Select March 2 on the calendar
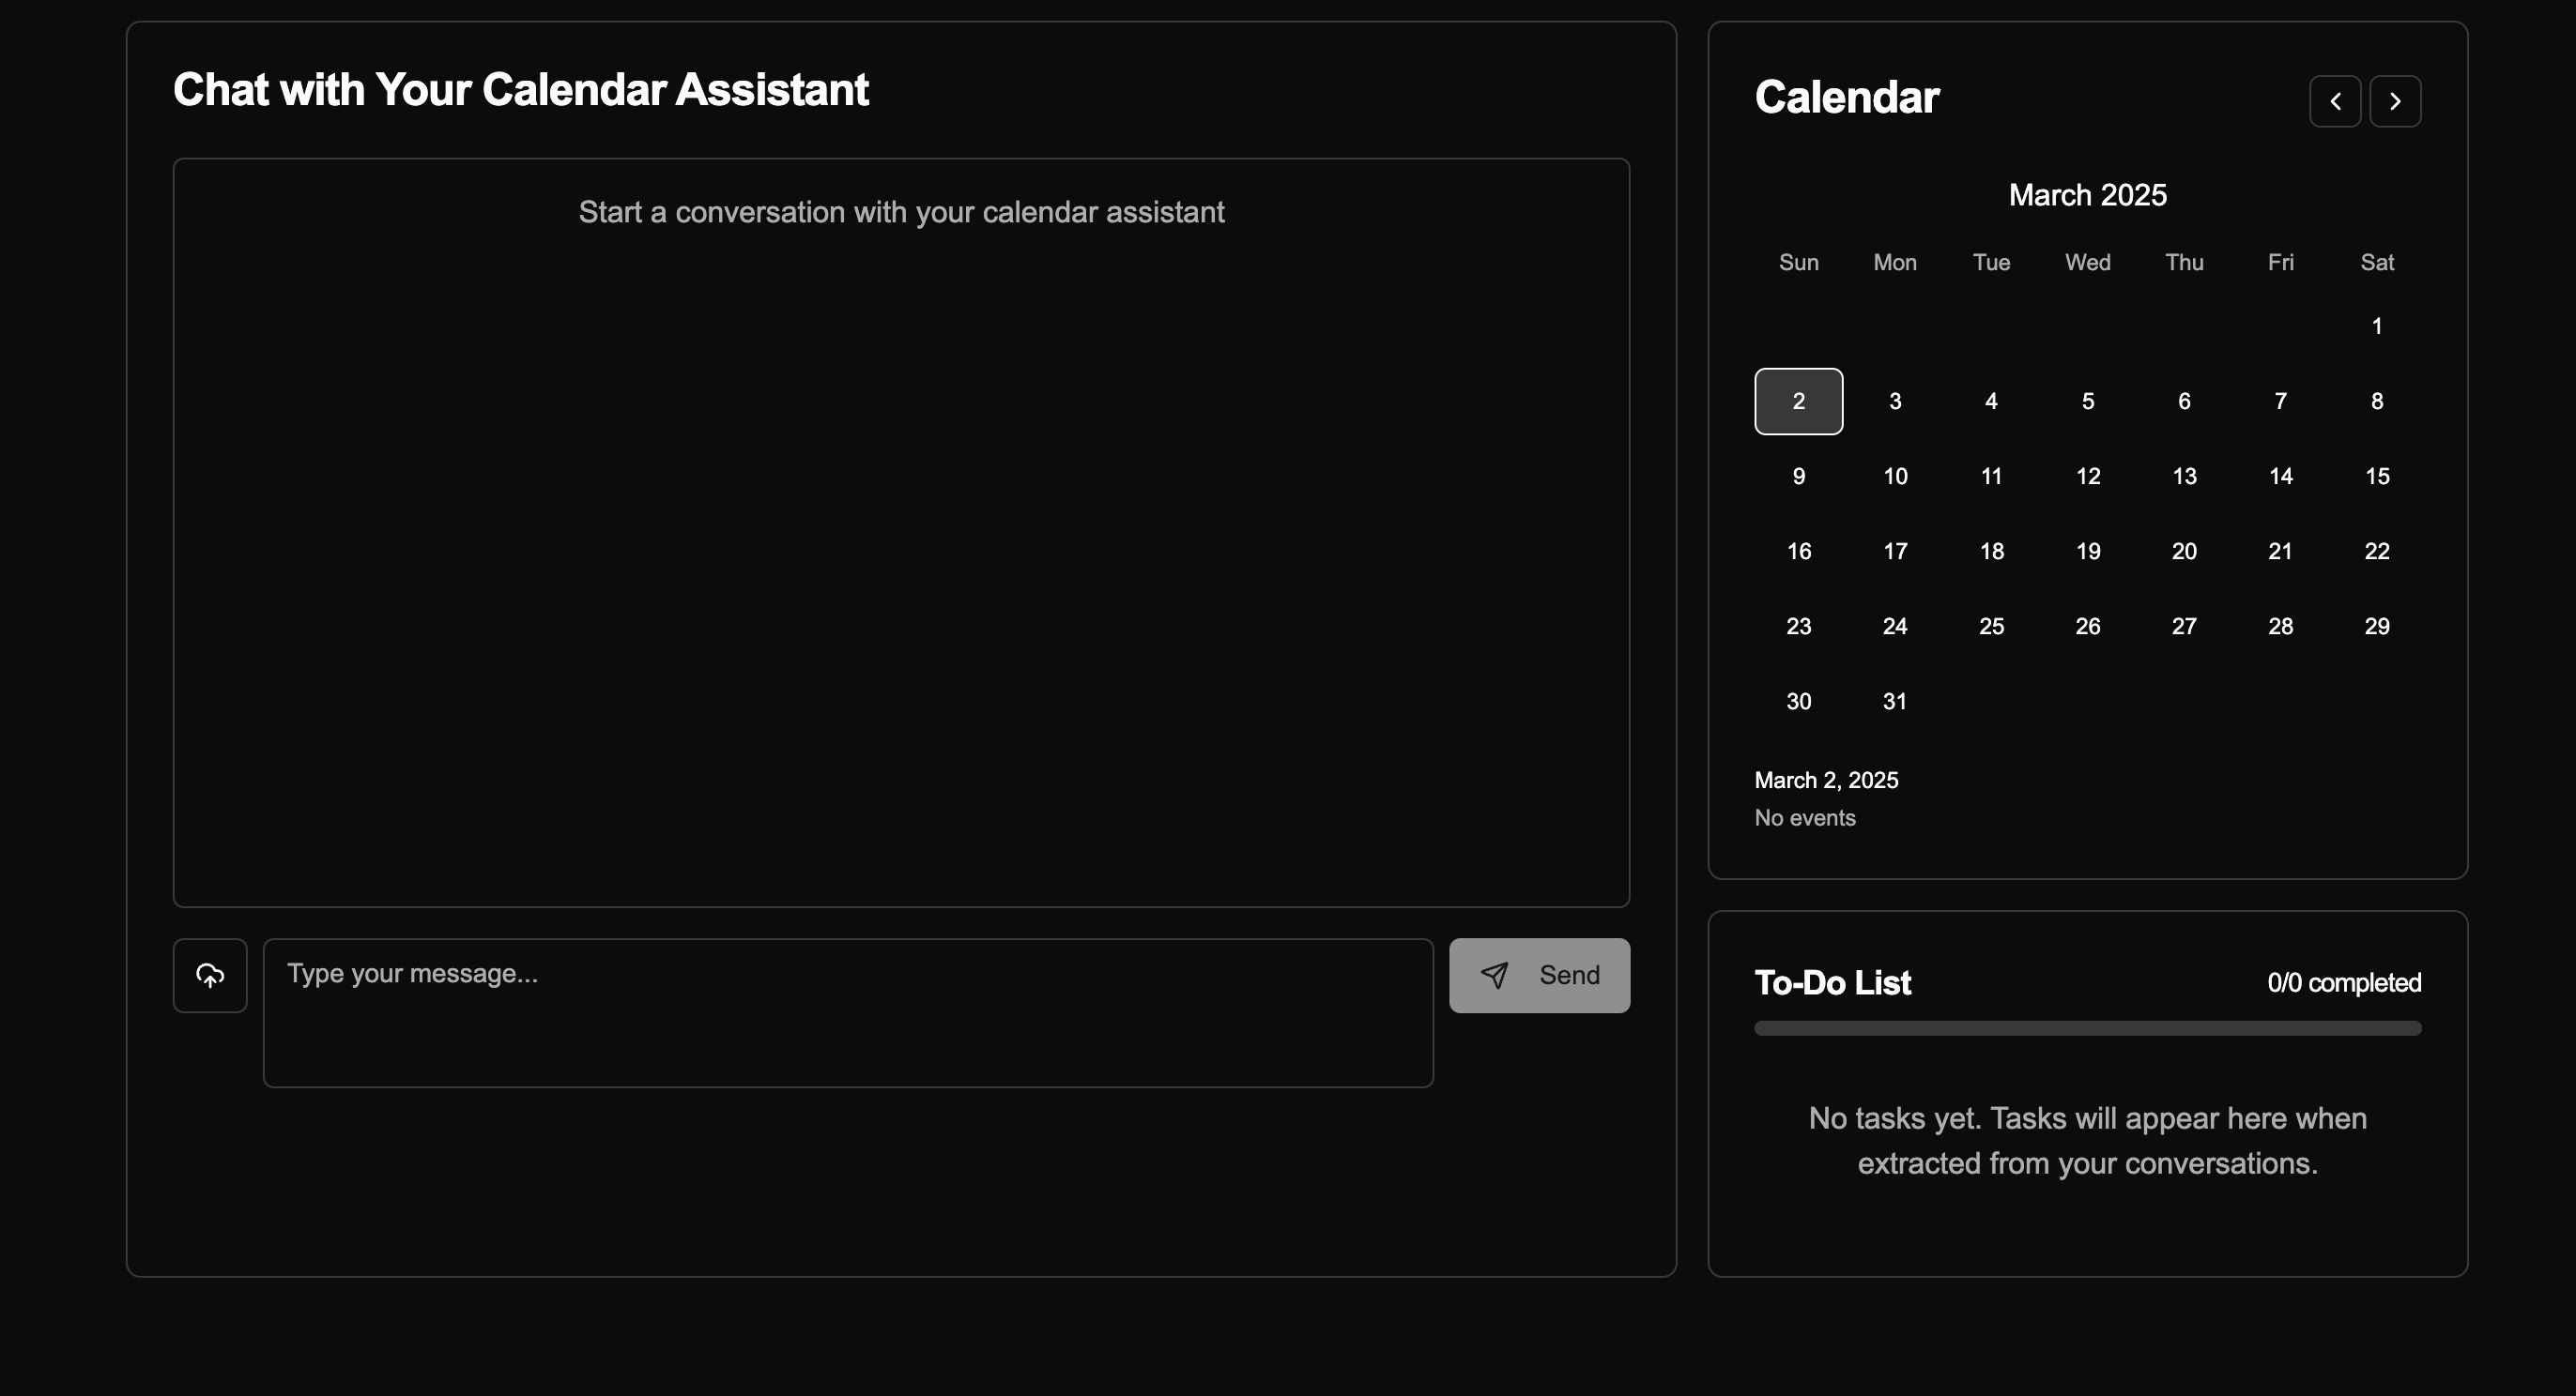This screenshot has width=2576, height=1396. coord(1798,402)
